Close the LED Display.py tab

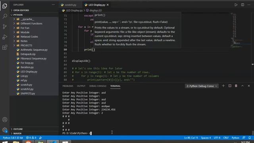108,5
